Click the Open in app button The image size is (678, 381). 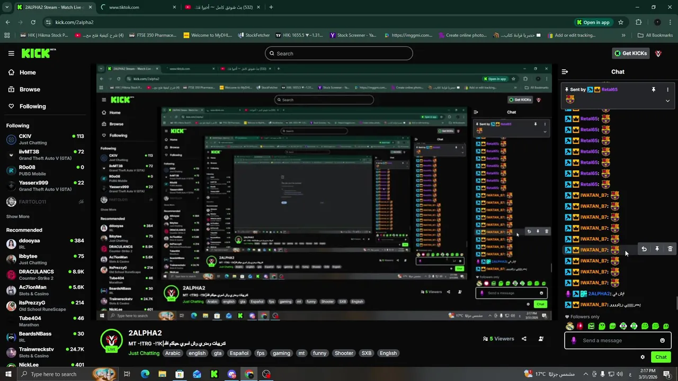click(593, 22)
